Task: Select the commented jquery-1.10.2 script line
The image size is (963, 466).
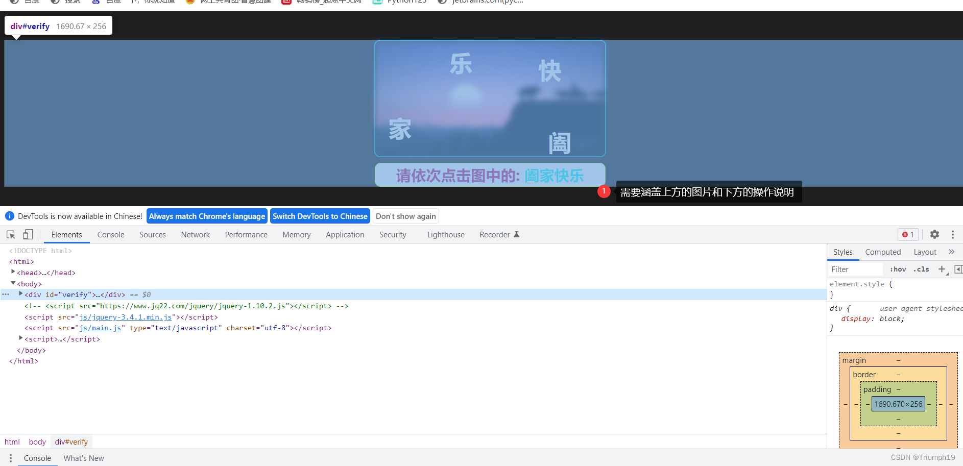Action: (186, 306)
